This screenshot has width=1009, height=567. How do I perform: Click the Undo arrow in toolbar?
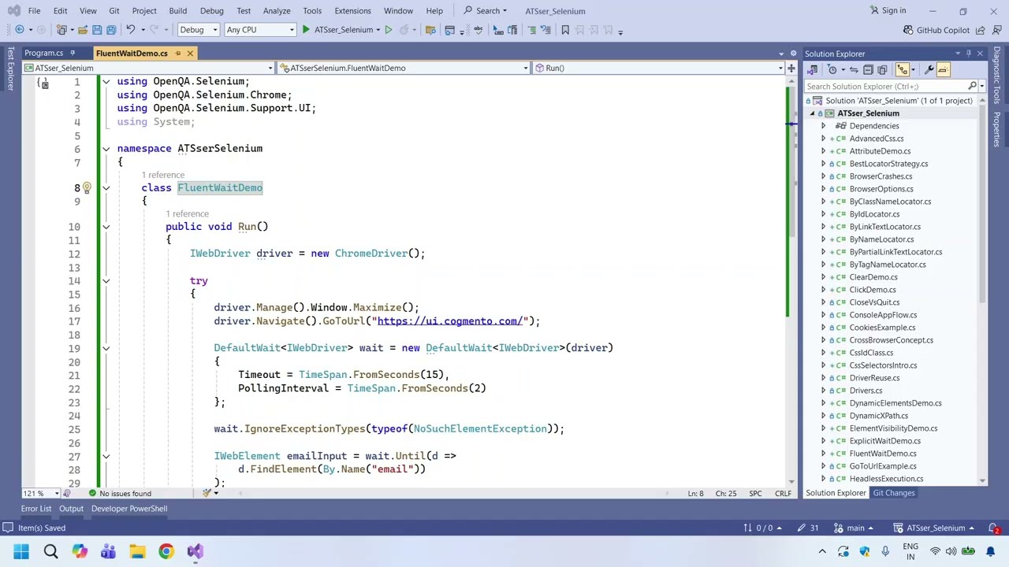131,30
